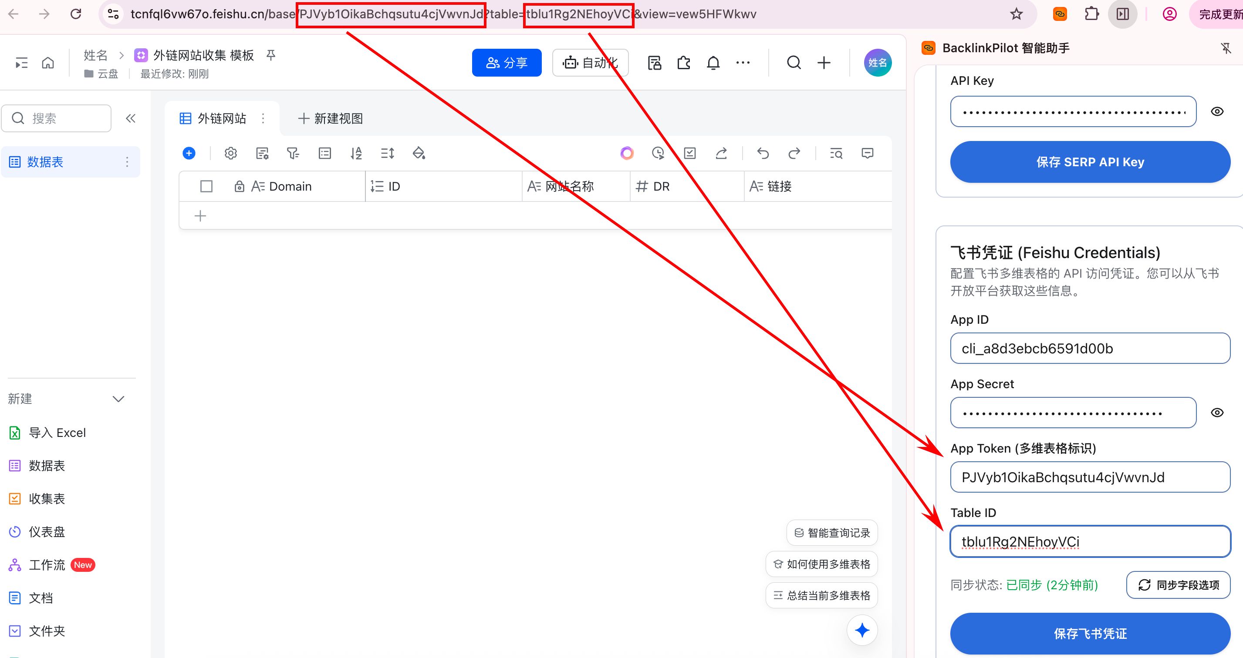Click the sidebar 搜索 field
This screenshot has height=658, width=1243.
point(57,118)
